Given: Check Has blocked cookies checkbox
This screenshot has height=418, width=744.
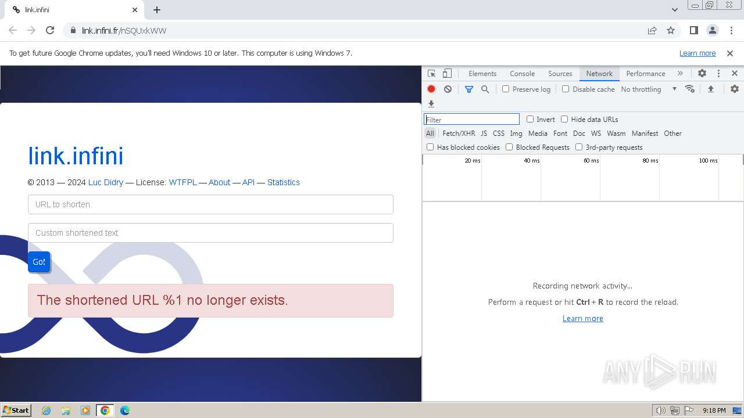Looking at the screenshot, I should coord(430,147).
